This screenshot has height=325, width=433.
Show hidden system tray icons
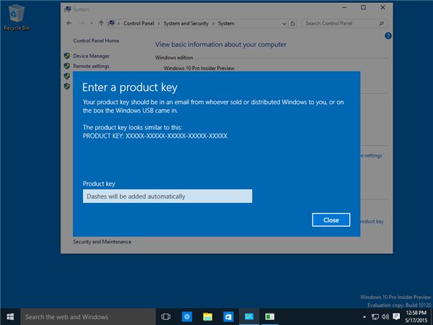[363, 316]
